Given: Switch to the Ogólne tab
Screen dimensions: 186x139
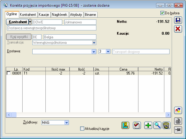Looking at the screenshot, I should 12,14.
